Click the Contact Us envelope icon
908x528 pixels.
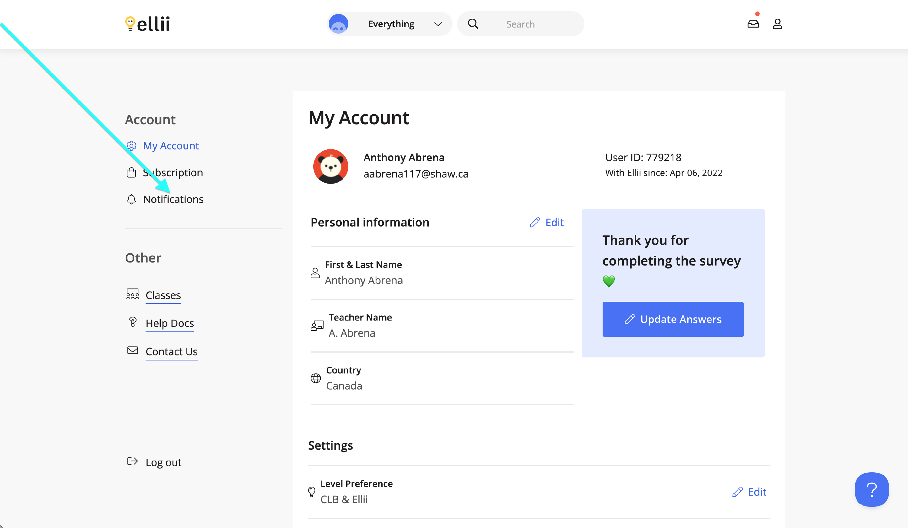pyautogui.click(x=133, y=350)
